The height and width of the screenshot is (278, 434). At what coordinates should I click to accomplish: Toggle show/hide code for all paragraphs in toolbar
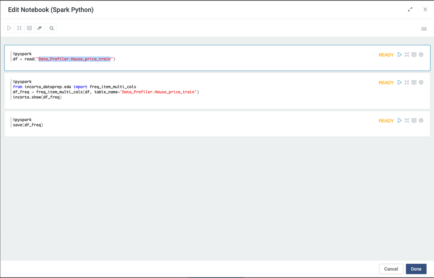19,28
